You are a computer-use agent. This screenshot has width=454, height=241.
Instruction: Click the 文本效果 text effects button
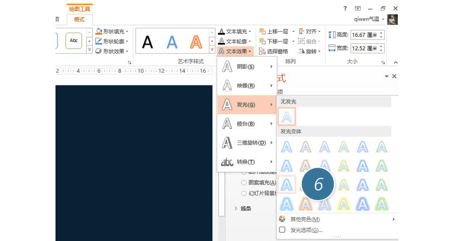point(235,51)
